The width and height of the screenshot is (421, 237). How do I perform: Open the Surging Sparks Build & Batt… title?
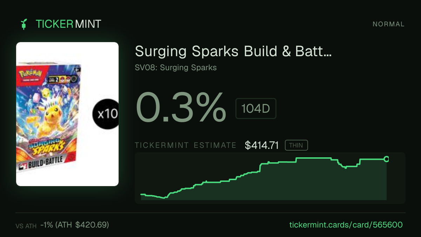click(x=233, y=52)
